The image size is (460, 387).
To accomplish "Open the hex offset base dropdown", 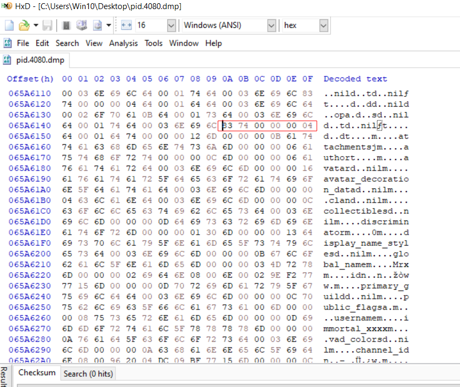I will pos(323,26).
